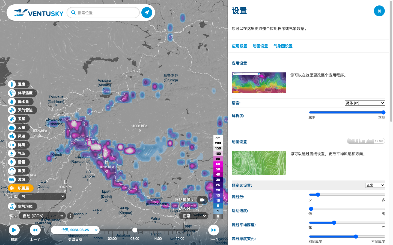Click the Almaty city label on map
393x245 pixels.
pyautogui.click(x=104, y=83)
